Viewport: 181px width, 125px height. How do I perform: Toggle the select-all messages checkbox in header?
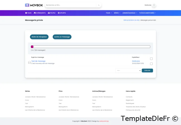(151, 59)
